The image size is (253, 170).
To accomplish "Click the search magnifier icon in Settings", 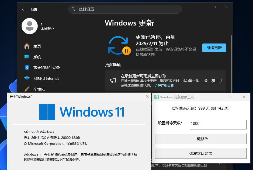I will (x=73, y=9).
